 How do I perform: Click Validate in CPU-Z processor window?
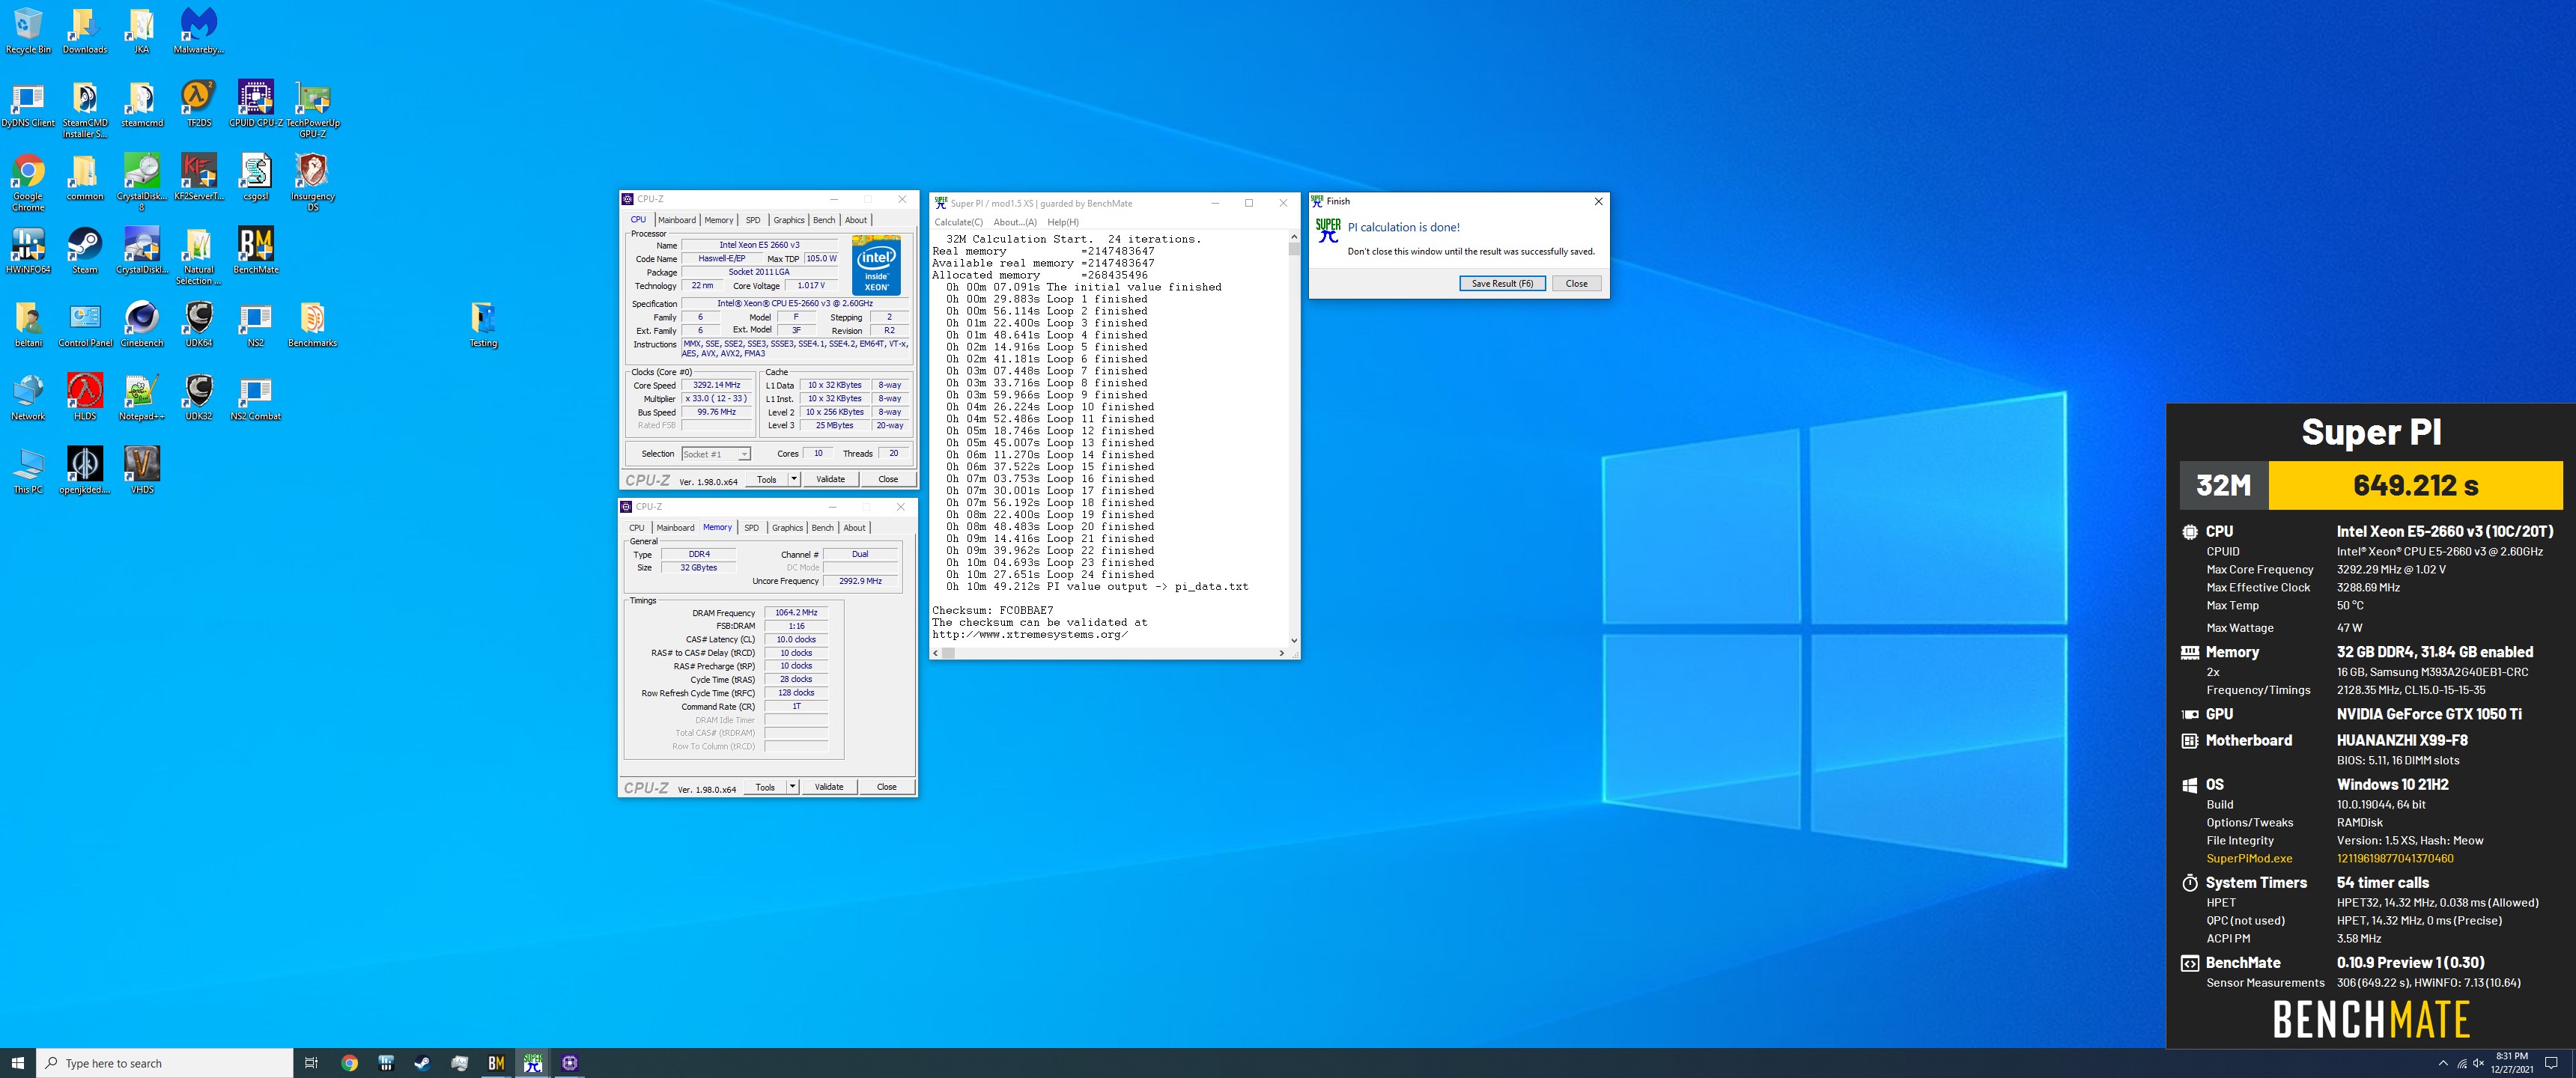pyautogui.click(x=831, y=479)
